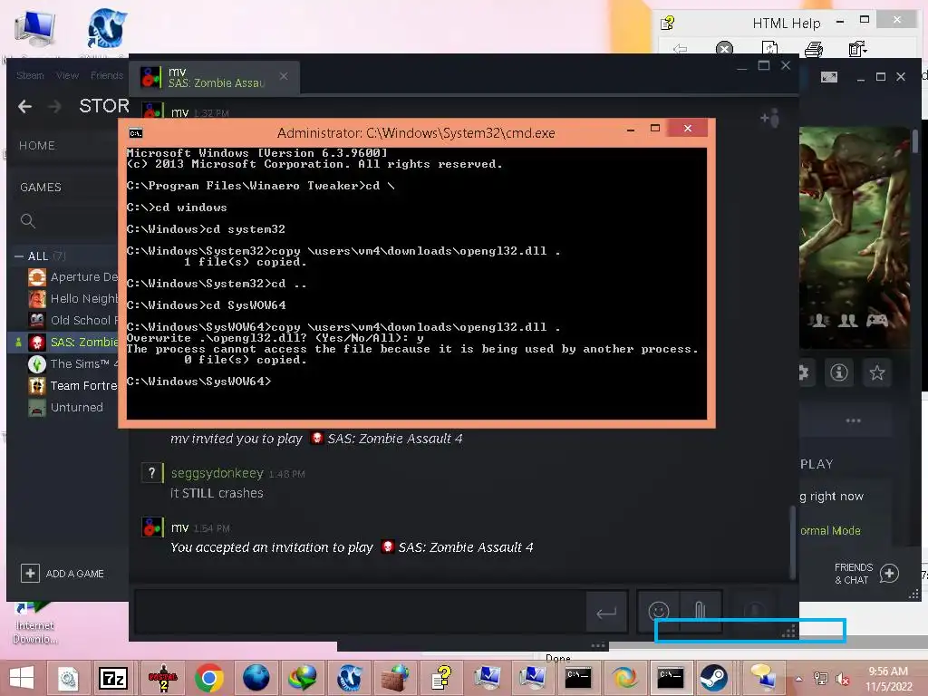
Task: Select Aperture Desk Job in library list
Action: pos(72,277)
